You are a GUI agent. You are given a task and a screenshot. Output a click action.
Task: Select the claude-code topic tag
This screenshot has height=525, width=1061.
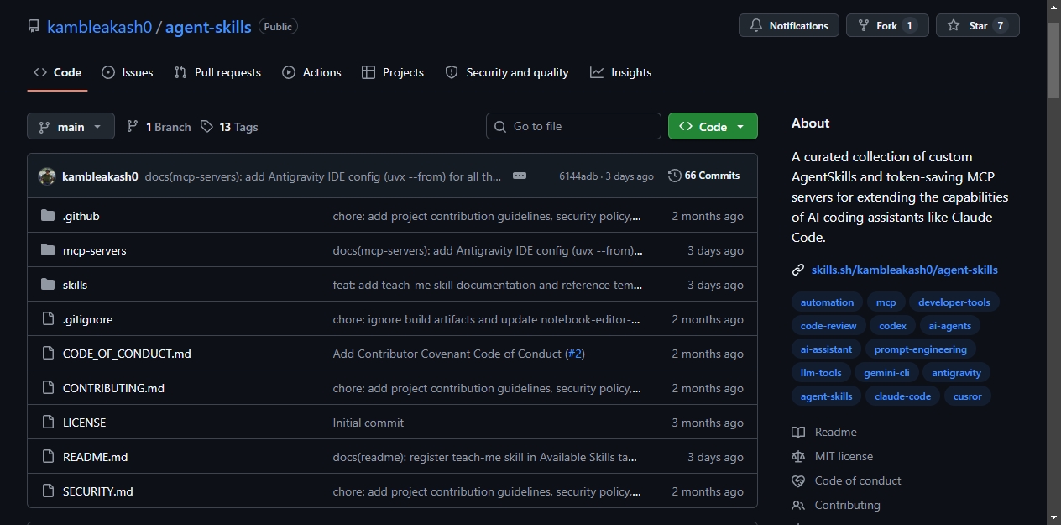point(902,396)
